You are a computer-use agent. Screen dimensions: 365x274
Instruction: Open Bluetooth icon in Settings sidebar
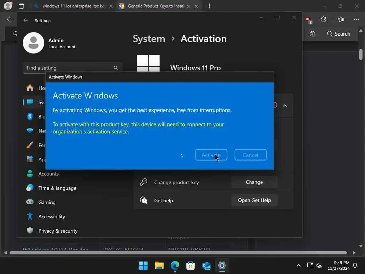(x=30, y=117)
